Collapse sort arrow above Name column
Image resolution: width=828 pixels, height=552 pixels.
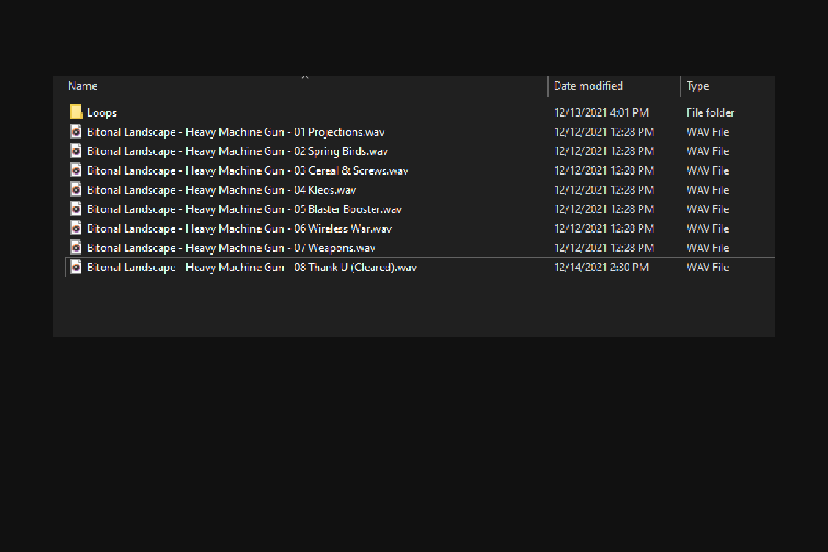(304, 77)
